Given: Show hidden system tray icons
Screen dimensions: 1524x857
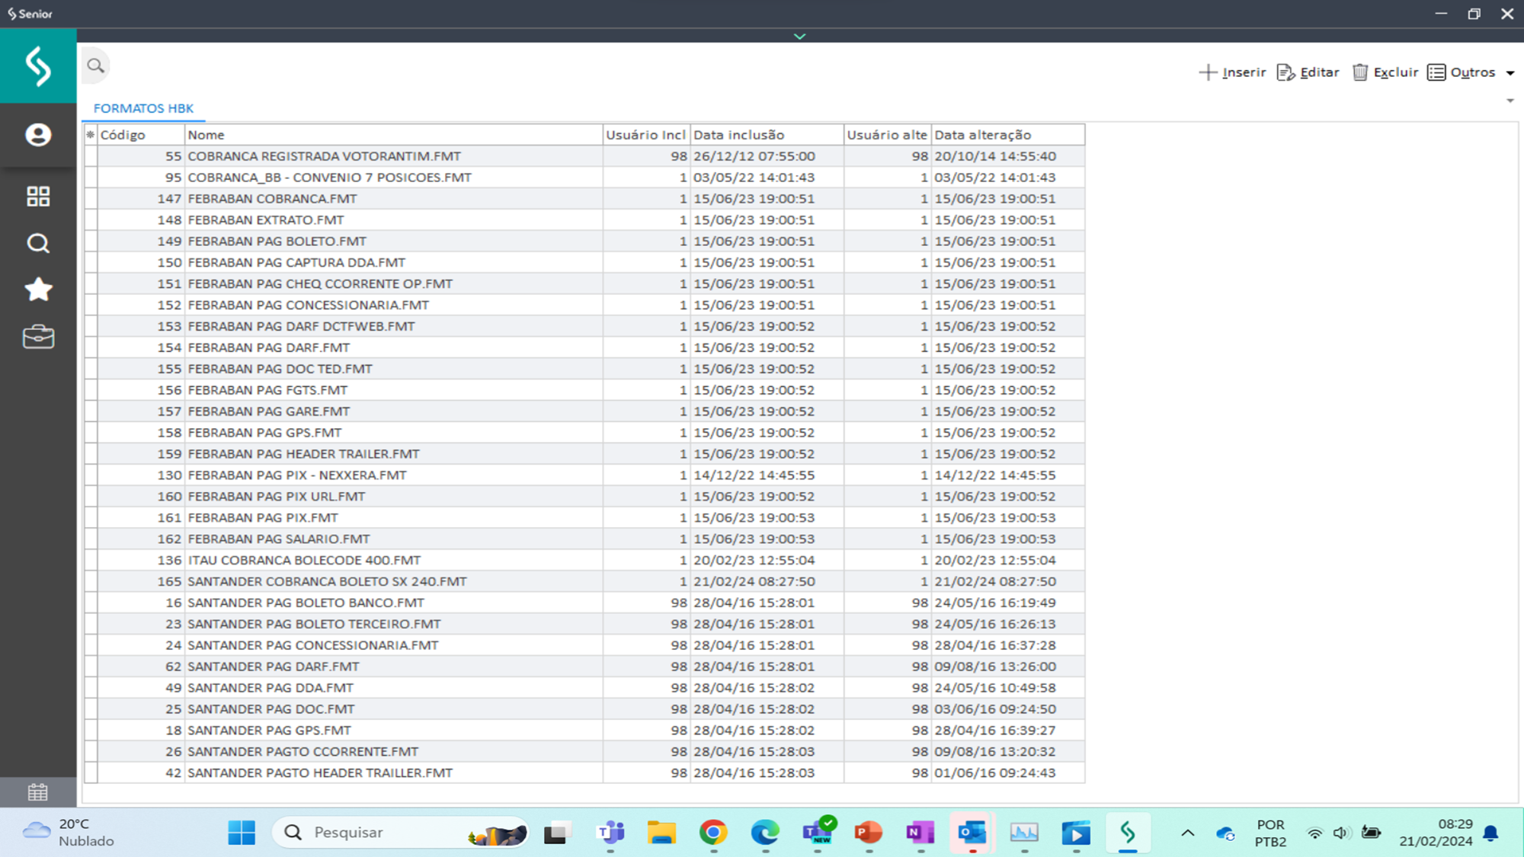Looking at the screenshot, I should point(1187,833).
